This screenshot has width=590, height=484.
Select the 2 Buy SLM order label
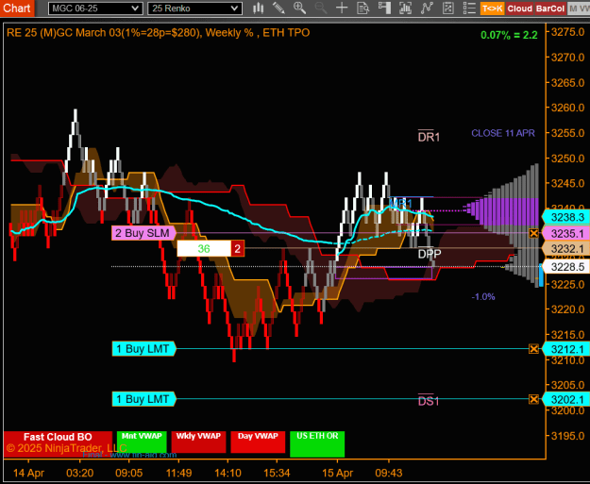[143, 233]
